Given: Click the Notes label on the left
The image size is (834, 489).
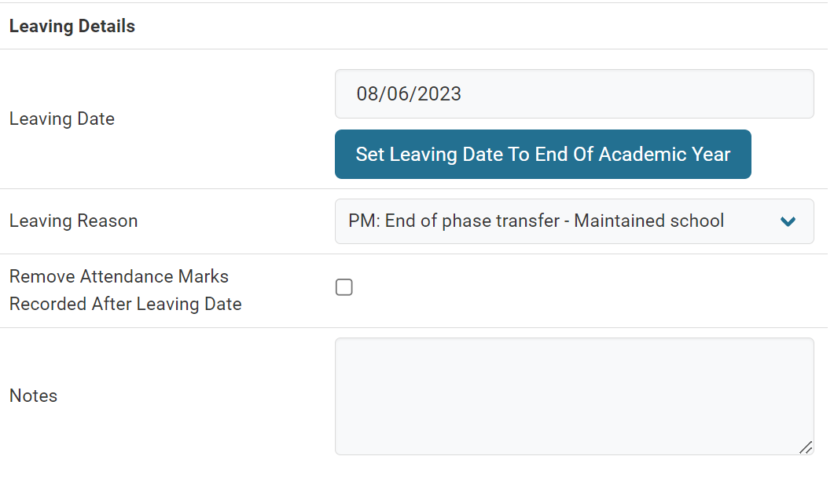Looking at the screenshot, I should click(33, 396).
